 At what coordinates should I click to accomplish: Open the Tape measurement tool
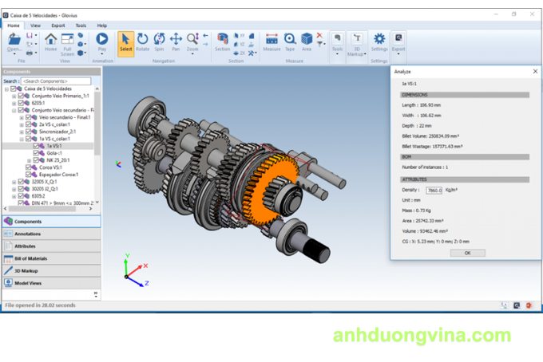[290, 41]
